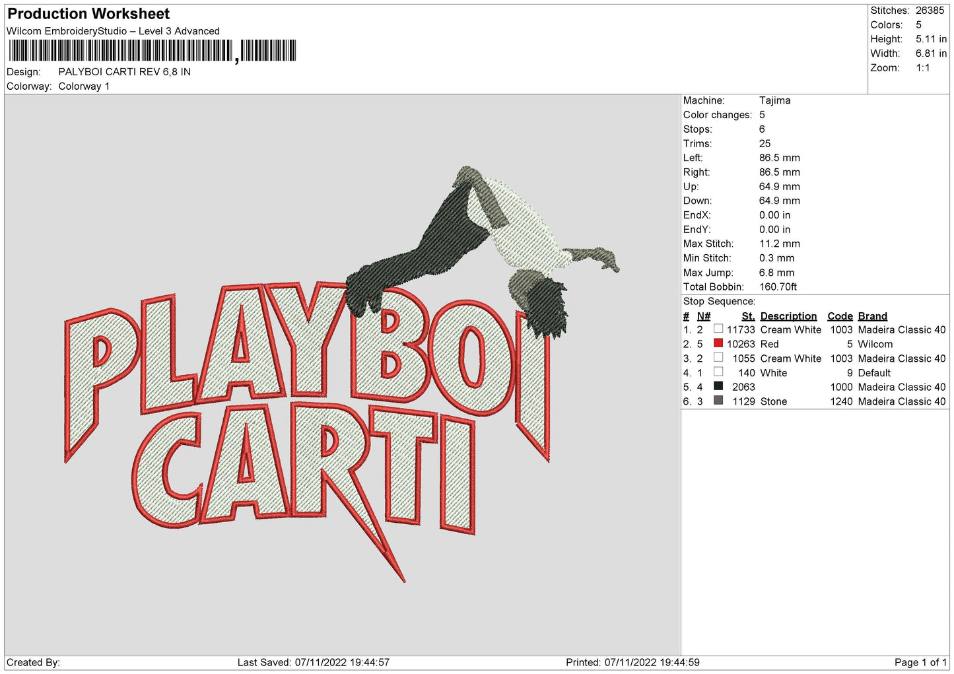The width and height of the screenshot is (954, 674).
Task: Click the Up value 64.9 mm
Action: click(779, 187)
